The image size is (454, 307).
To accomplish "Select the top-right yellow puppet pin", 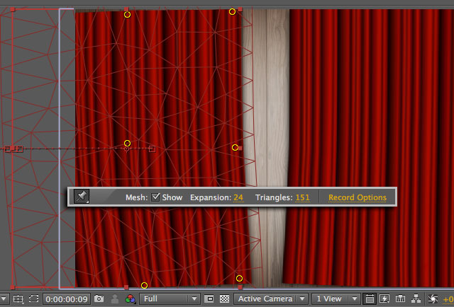I will (x=232, y=11).
